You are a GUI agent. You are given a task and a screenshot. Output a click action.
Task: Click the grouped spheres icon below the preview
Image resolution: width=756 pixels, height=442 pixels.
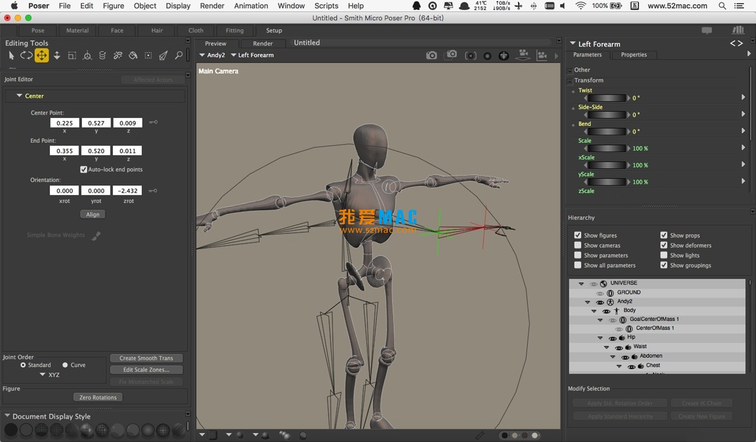point(284,435)
